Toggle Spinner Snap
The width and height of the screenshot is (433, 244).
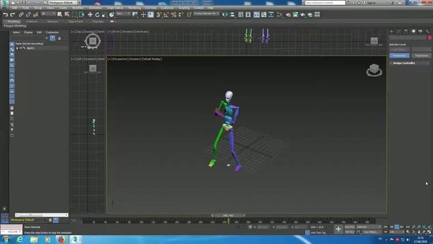pyautogui.click(x=181, y=15)
